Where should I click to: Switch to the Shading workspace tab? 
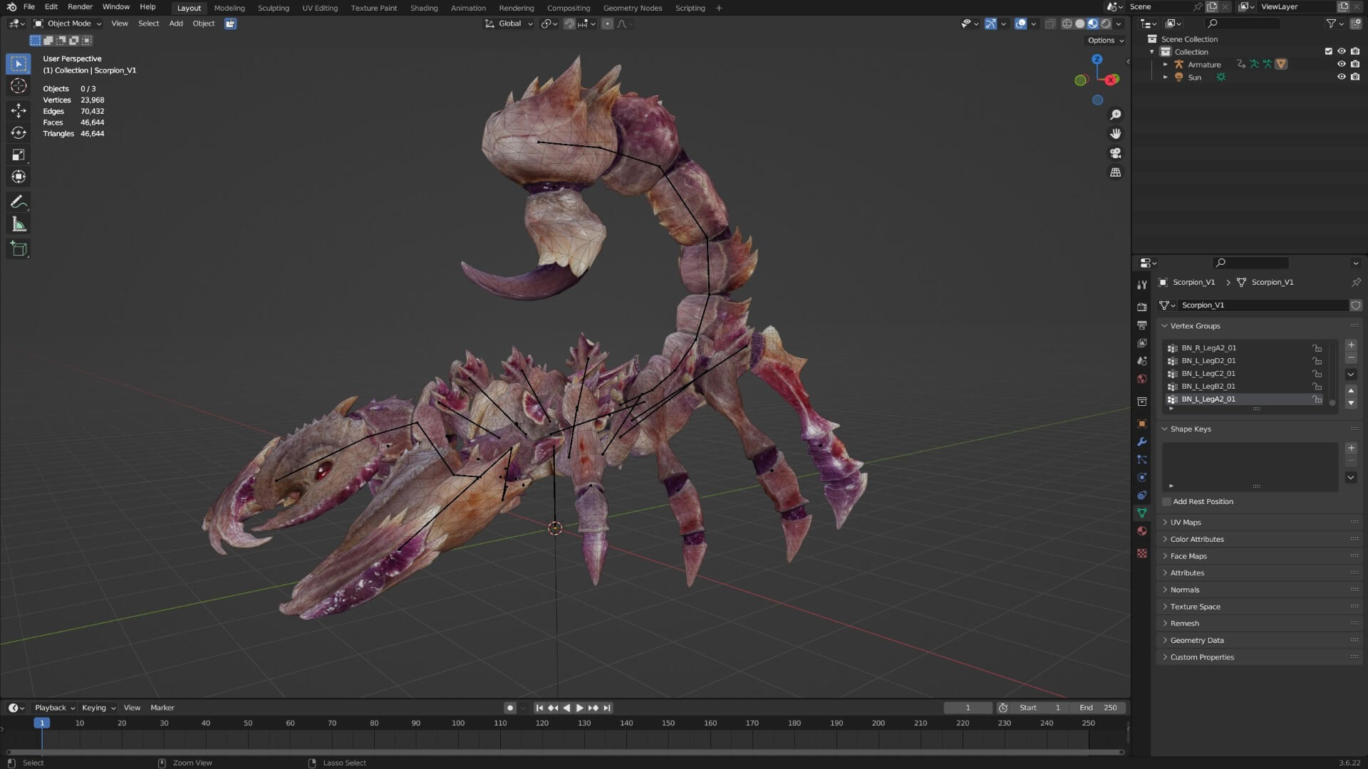pos(424,8)
